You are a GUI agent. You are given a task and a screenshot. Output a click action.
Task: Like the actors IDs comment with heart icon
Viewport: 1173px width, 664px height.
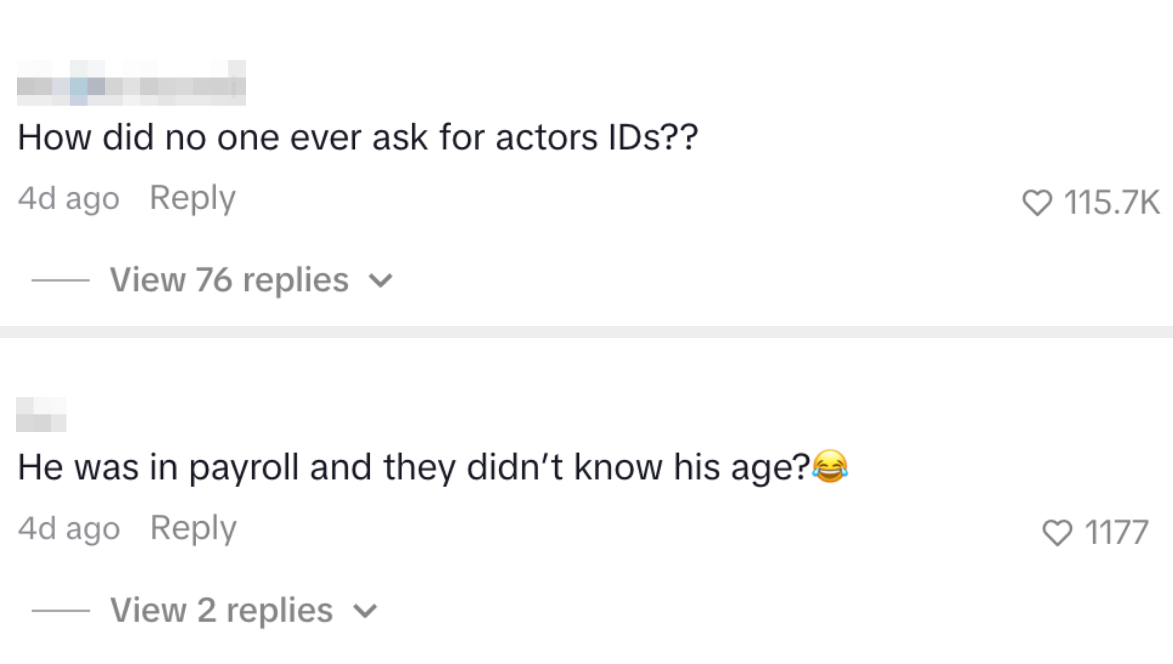point(1036,202)
